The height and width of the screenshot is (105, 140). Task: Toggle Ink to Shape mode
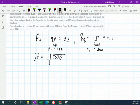97,11
